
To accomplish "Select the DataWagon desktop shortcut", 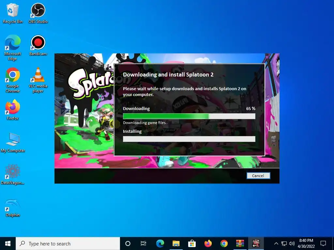I will click(x=13, y=174).
